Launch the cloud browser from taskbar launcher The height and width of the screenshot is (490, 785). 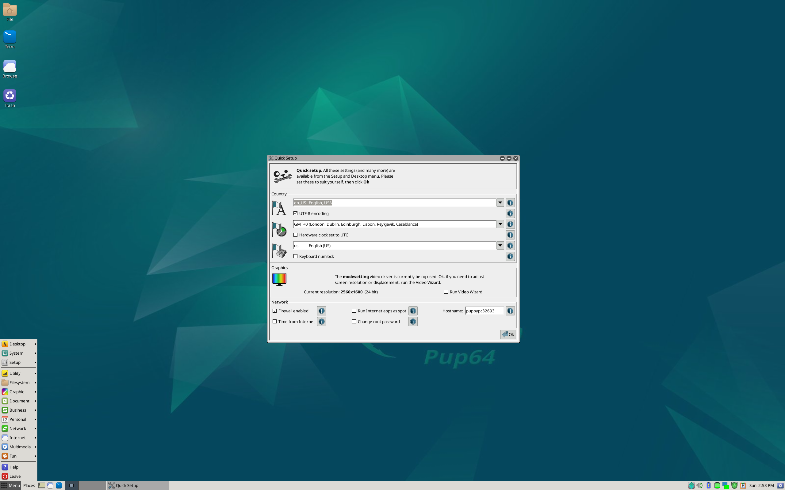pos(50,485)
